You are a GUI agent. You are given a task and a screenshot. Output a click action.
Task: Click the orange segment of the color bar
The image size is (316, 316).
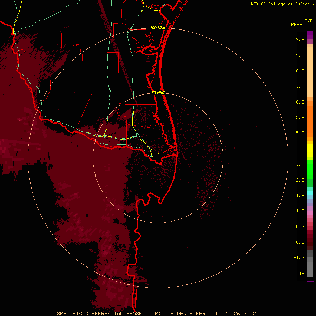pyautogui.click(x=310, y=121)
